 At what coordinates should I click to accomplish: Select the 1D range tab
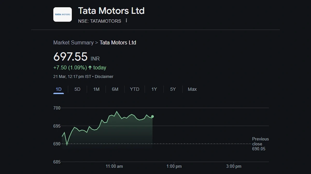click(x=59, y=89)
